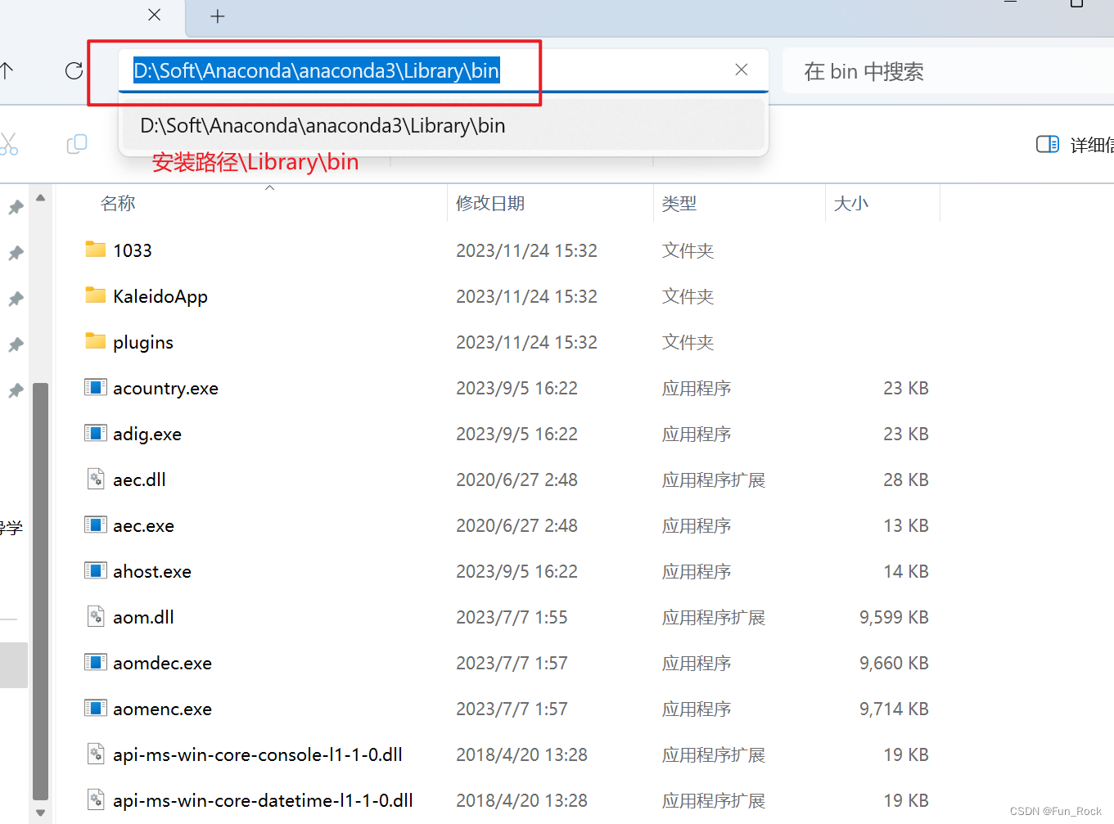Click the api-ms-win-core-console-l1-1-0.dll file icon
1114x824 pixels.
click(96, 754)
